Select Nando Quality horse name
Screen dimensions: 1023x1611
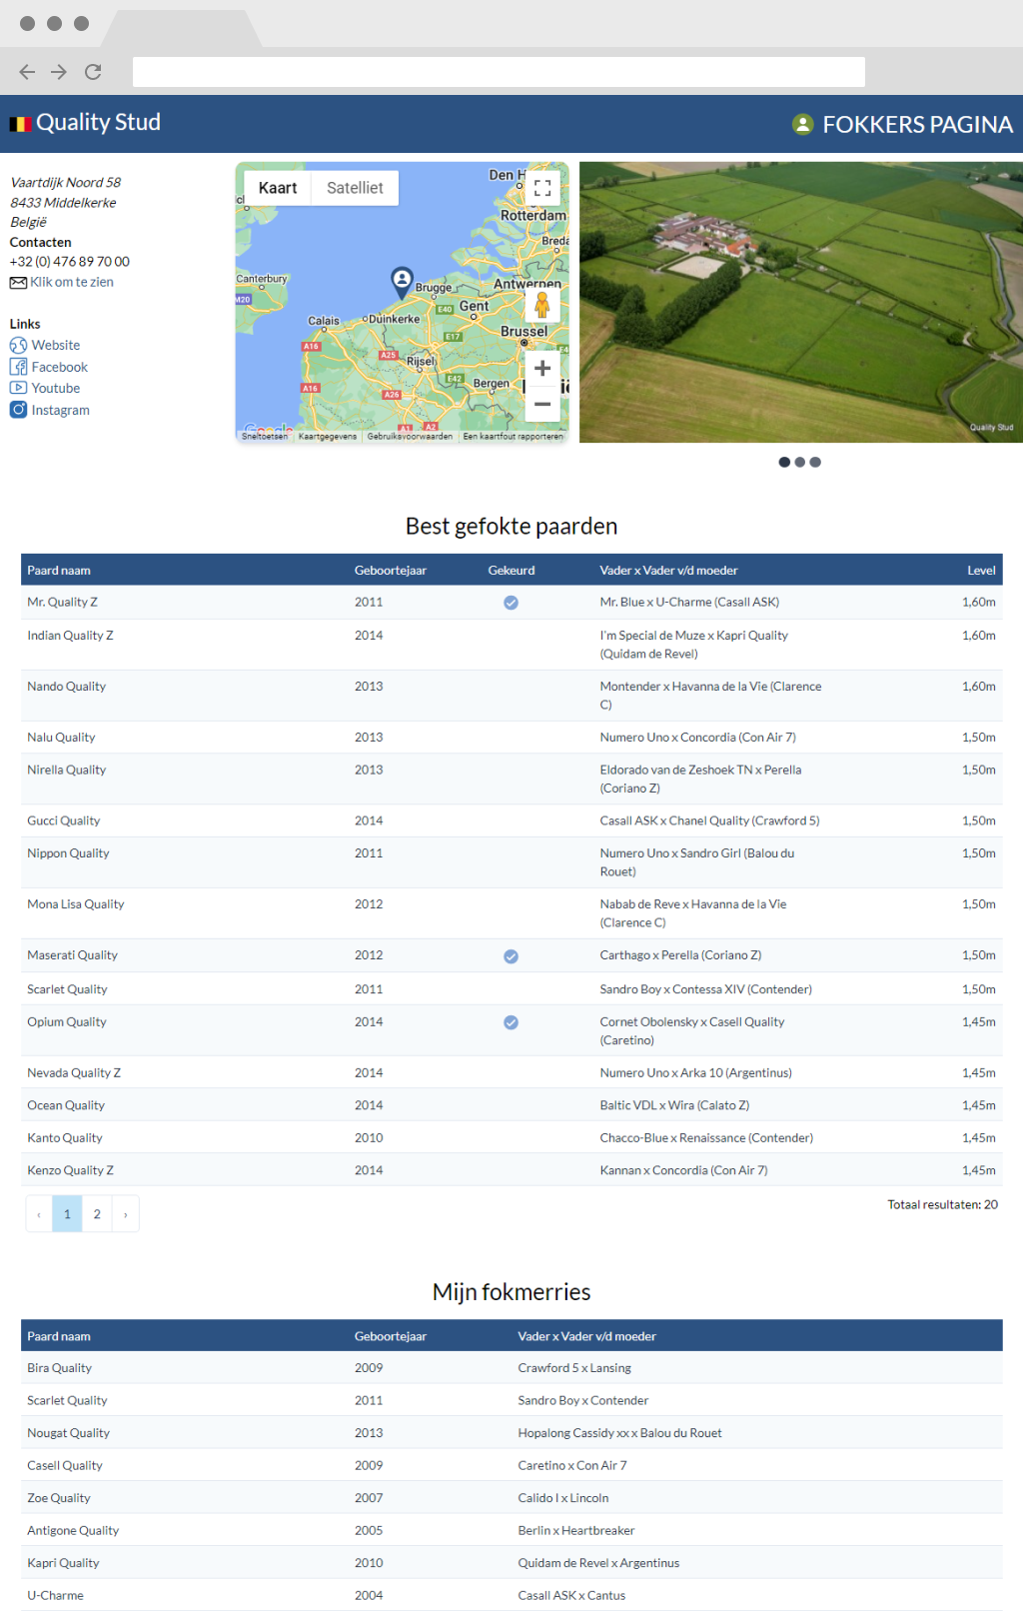(66, 686)
